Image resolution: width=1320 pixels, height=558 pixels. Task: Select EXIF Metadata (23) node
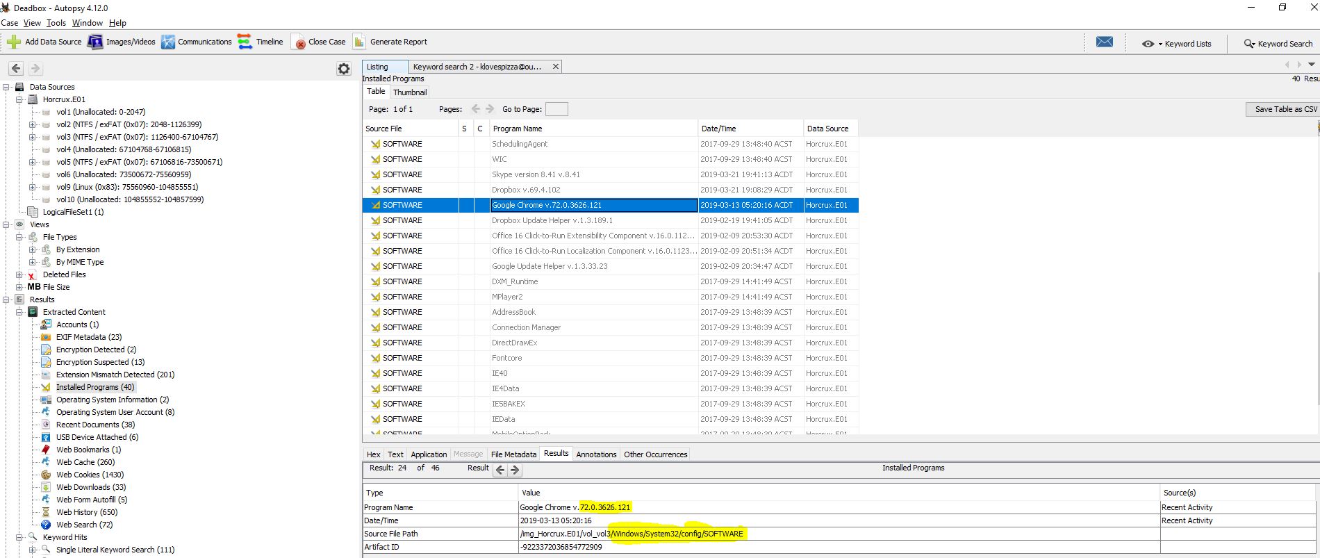pyautogui.click(x=89, y=337)
